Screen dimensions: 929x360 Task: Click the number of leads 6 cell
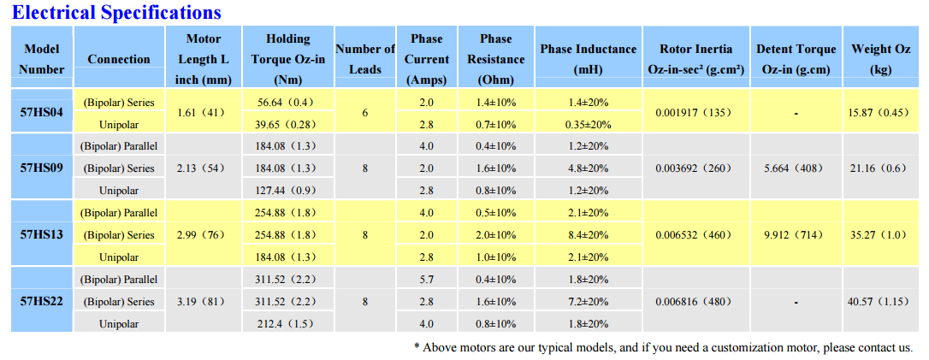click(x=364, y=113)
